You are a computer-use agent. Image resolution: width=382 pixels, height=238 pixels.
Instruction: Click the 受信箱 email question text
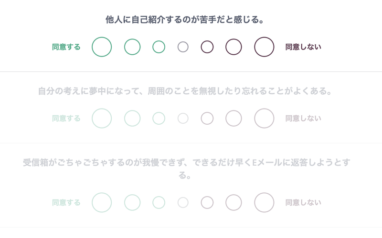coord(187,169)
